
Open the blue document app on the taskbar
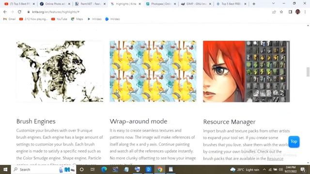pos(149,170)
